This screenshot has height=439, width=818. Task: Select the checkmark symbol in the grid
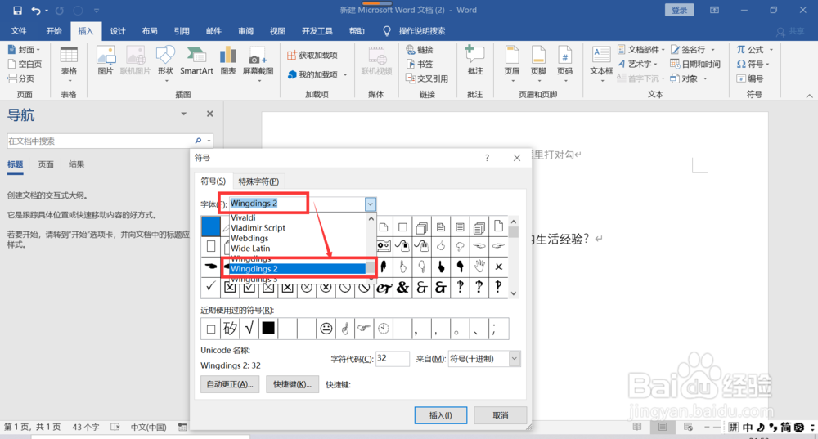click(210, 287)
